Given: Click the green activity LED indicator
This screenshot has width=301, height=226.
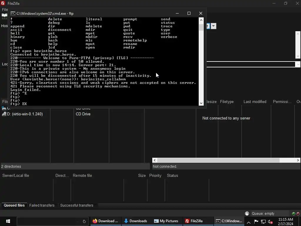Looking at the screenshot, I should pos(294,214).
